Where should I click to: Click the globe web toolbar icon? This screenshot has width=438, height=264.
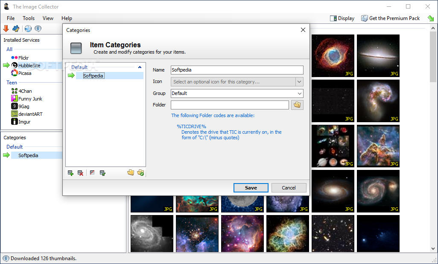[x=28, y=29]
